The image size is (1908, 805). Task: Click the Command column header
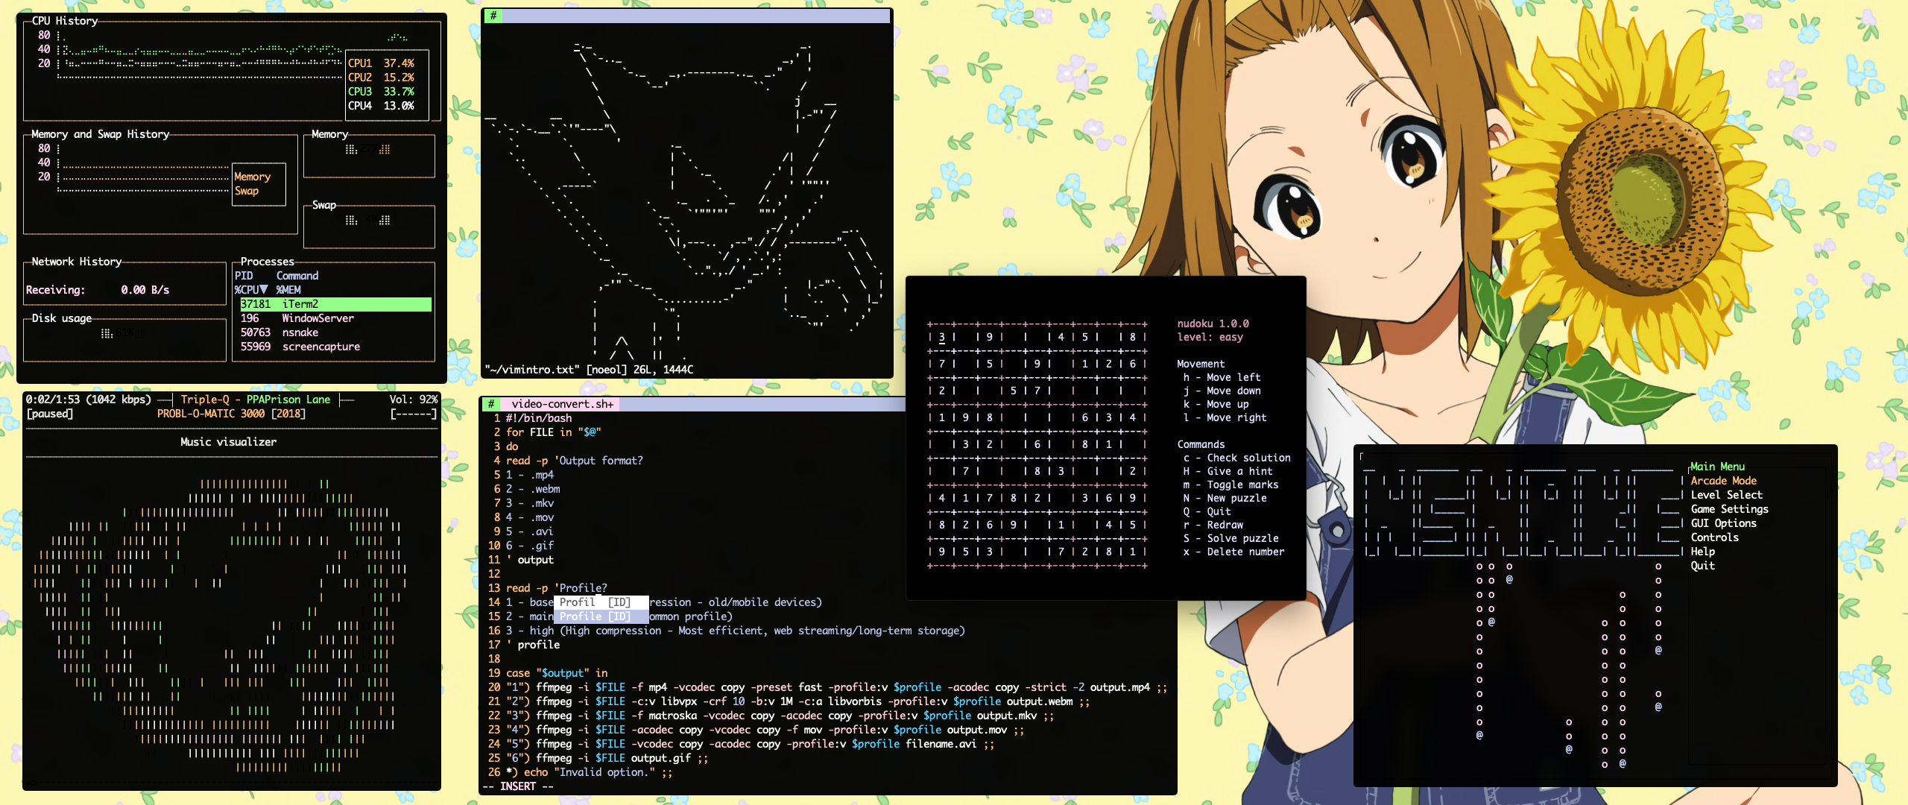point(297,276)
